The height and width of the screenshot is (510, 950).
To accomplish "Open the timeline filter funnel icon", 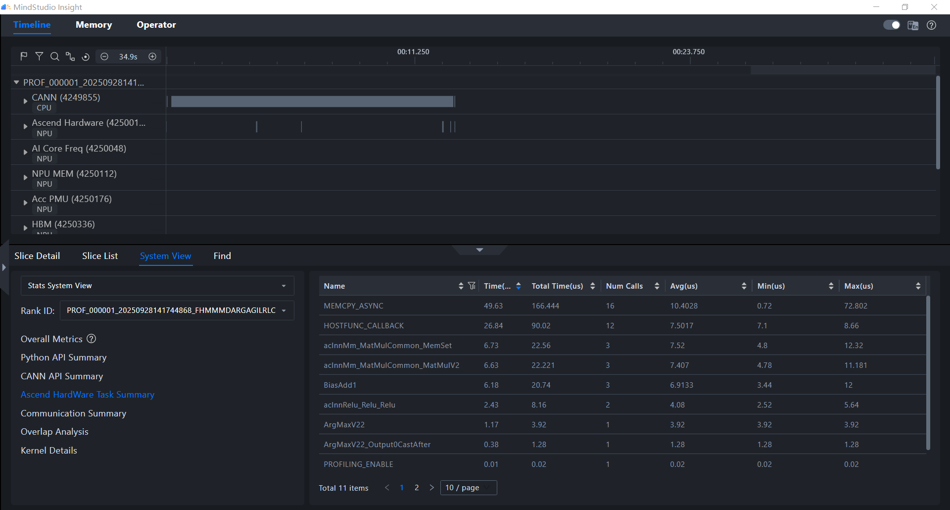I will (x=39, y=56).
